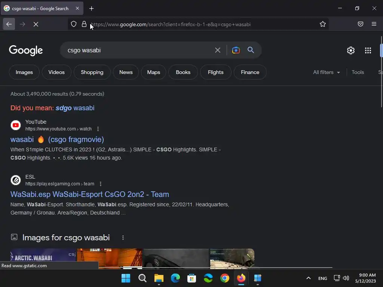Open options for Images for csgo wasabi

click(x=123, y=238)
